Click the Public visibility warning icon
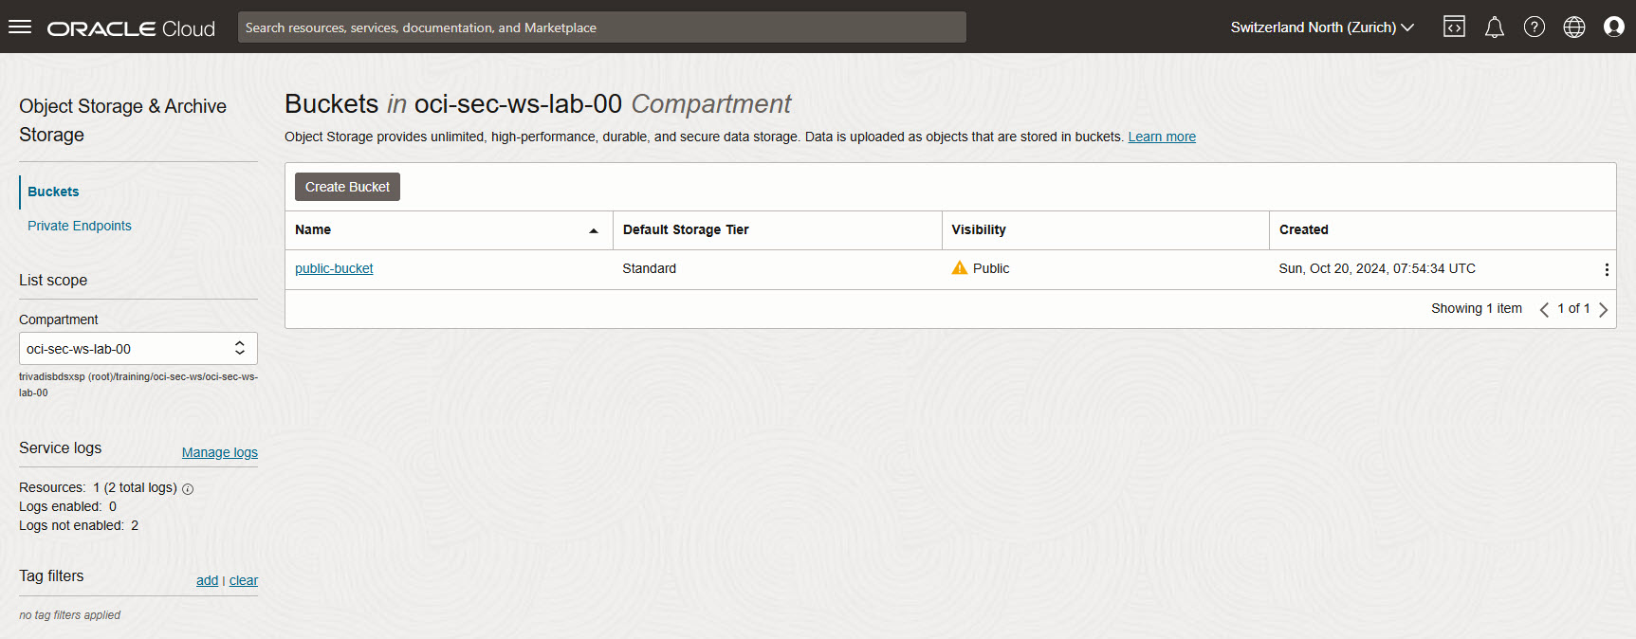Image resolution: width=1636 pixels, height=639 pixels. pos(960,267)
